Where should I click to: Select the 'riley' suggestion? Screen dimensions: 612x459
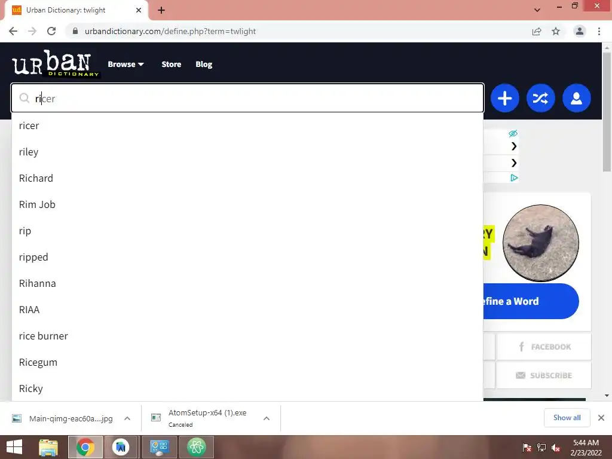click(247, 152)
